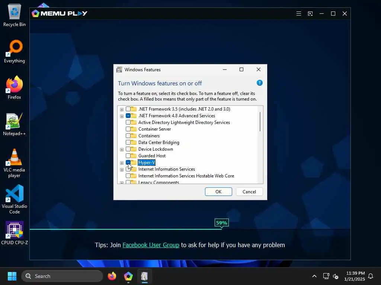
Task: Expand .NET Framework 4.8 Advanced Services node
Action: 122,116
